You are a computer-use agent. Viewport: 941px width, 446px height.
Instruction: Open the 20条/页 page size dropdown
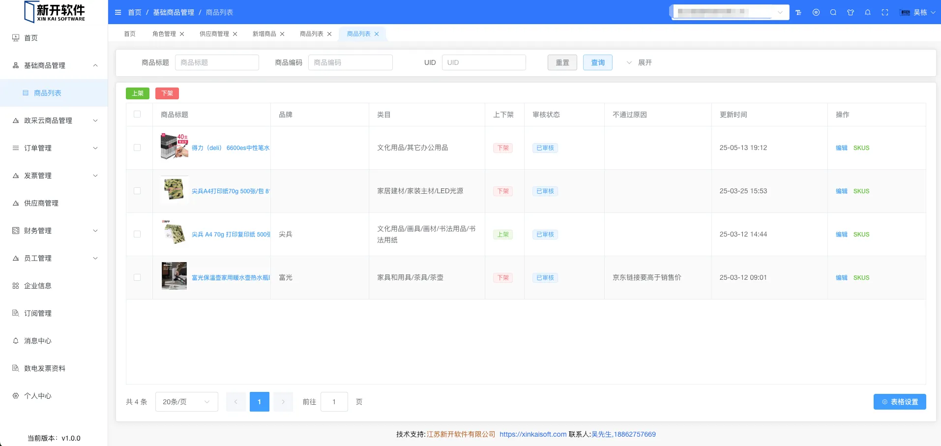186,402
